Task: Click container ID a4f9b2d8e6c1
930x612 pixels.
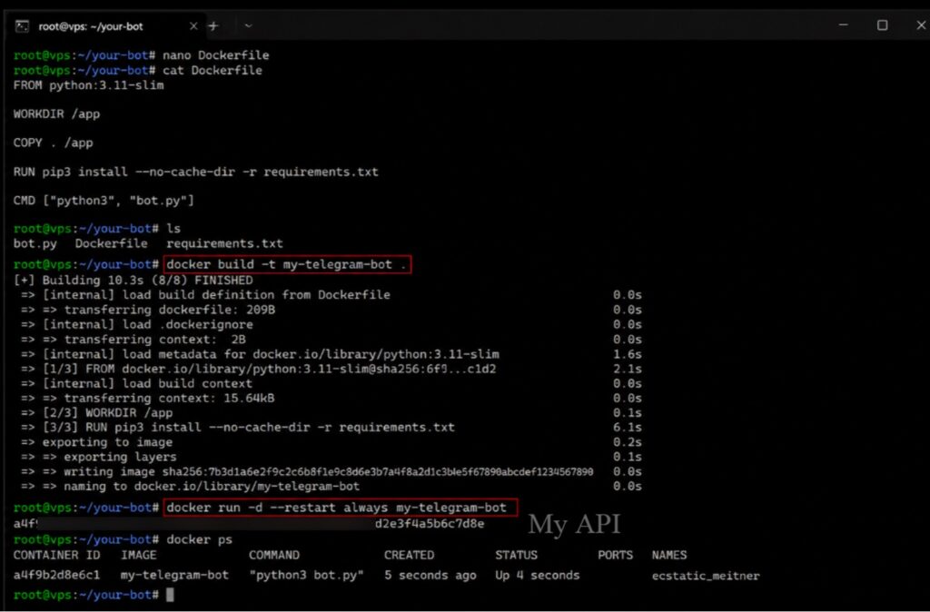Action: [x=56, y=576]
